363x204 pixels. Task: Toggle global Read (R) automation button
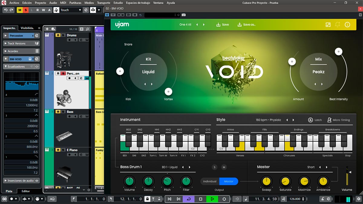pyautogui.click(x=38, y=10)
